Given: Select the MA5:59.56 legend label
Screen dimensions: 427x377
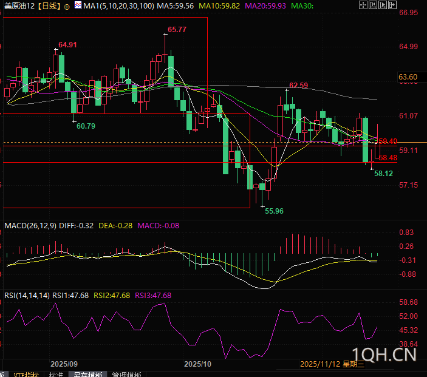Looking at the screenshot, I should tap(176, 5).
